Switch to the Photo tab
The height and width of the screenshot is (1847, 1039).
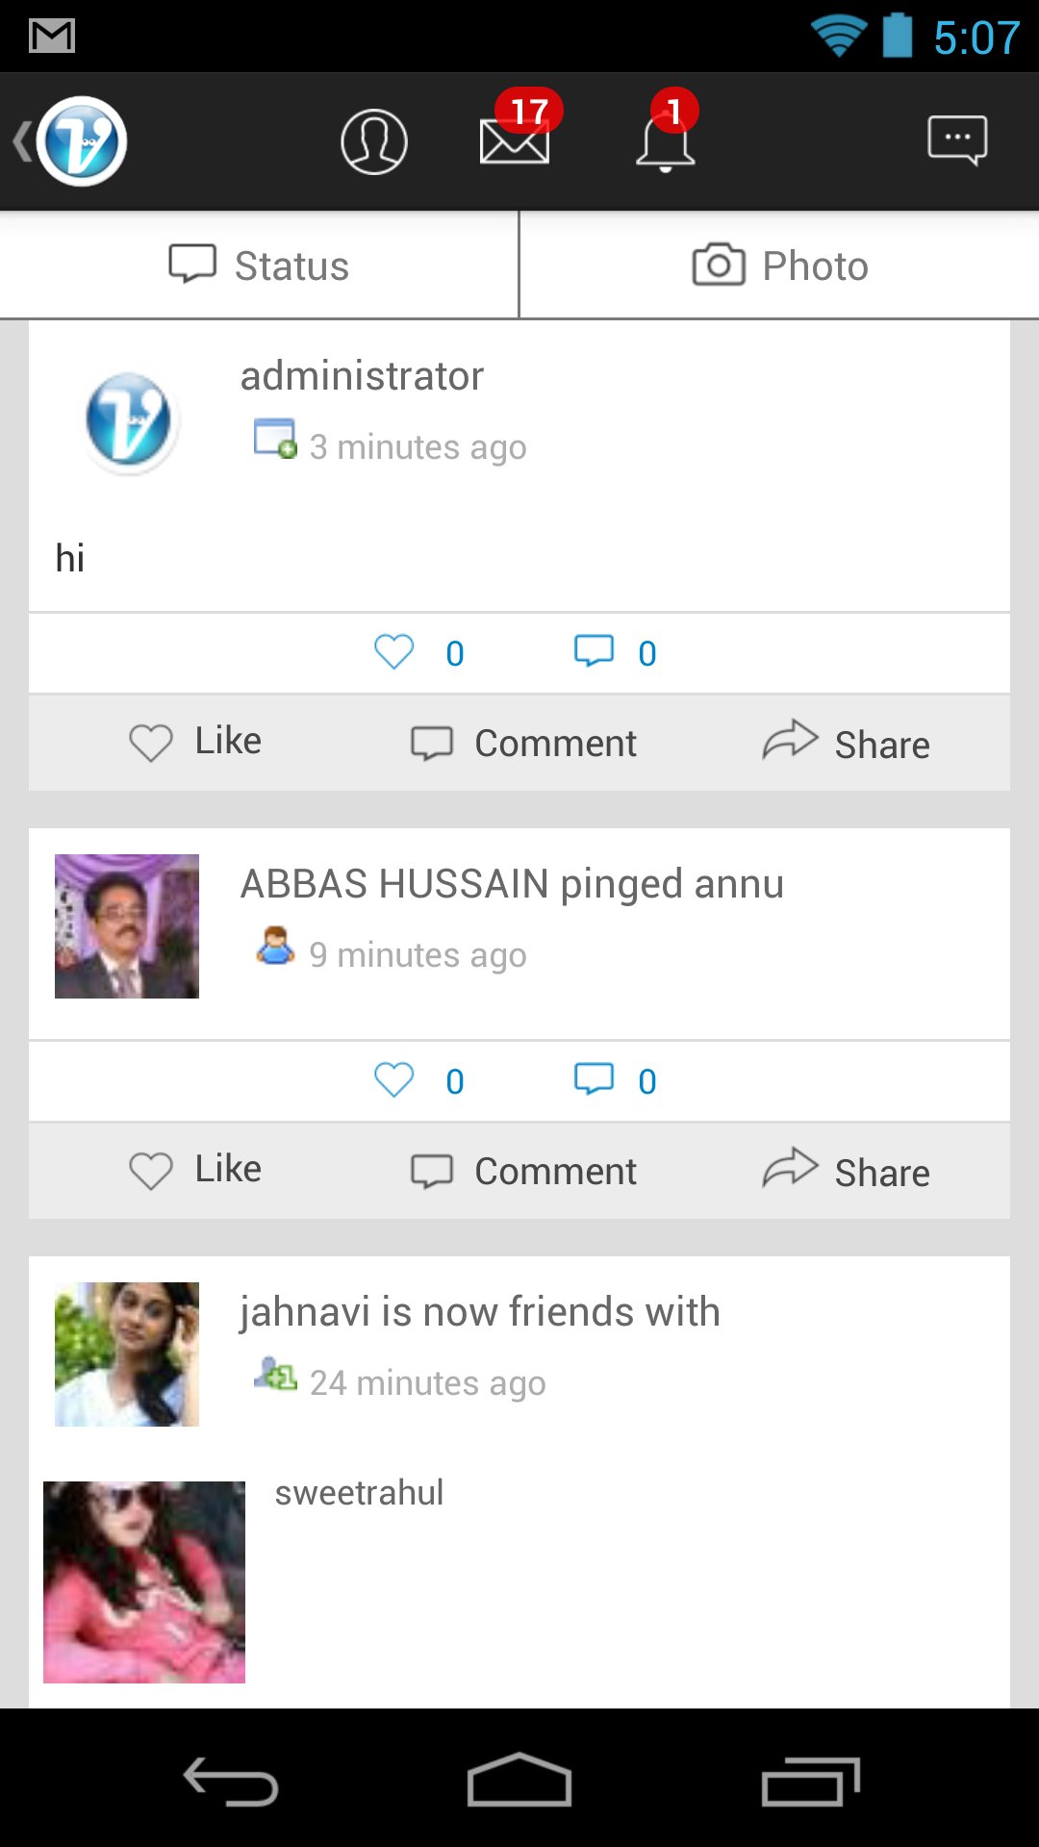click(x=779, y=266)
